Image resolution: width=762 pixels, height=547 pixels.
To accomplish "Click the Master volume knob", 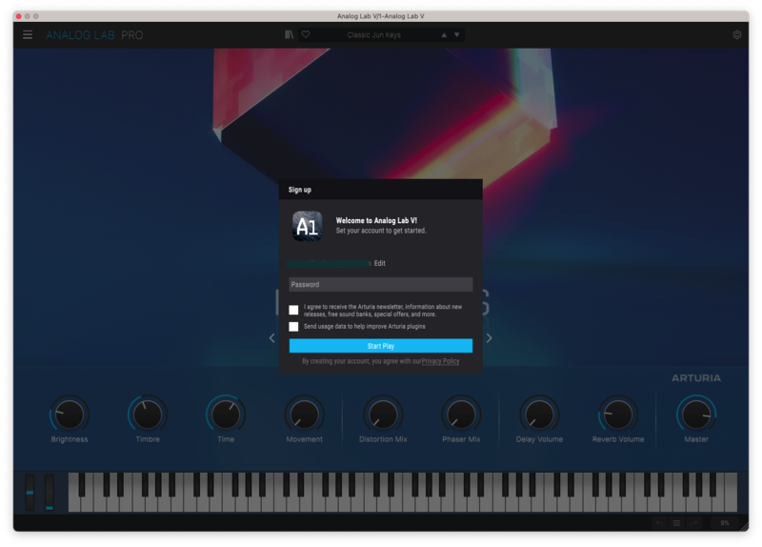I will (696, 415).
